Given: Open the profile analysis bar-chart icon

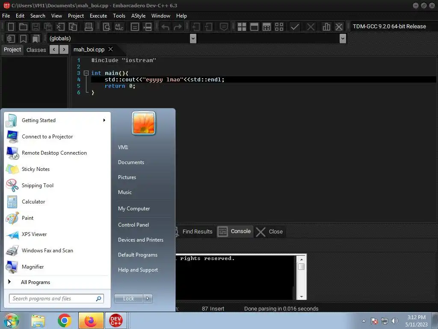Looking at the screenshot, I should click(326, 27).
